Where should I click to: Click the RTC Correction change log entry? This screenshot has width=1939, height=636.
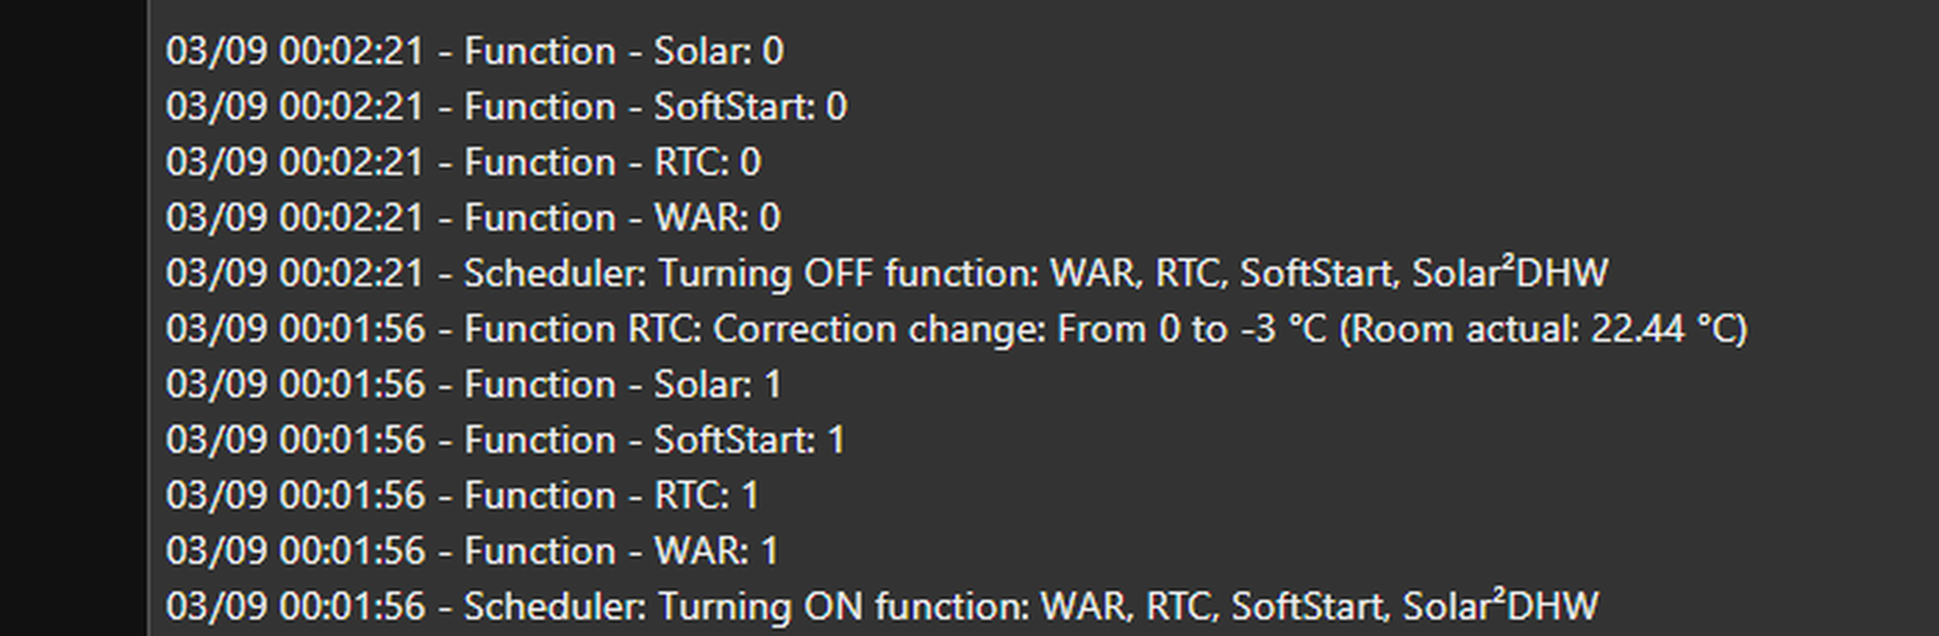coord(957,329)
